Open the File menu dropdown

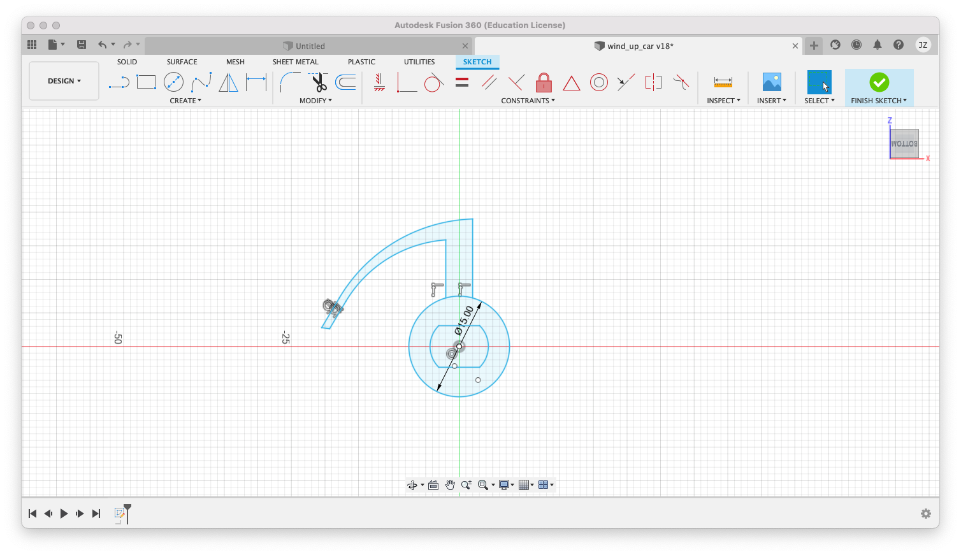coord(56,45)
